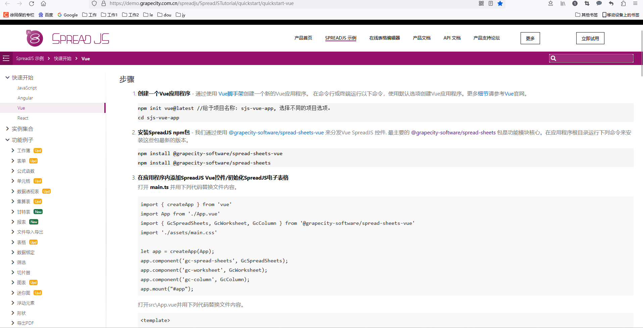Open the 百度 bookmark
The height and width of the screenshot is (328, 643).
click(46, 15)
